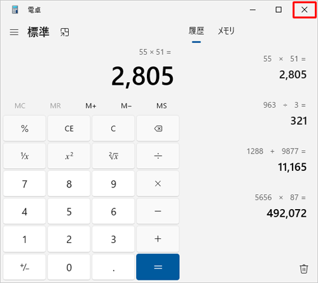Viewport: 318px width, 283px height.
Task: Click the MS memory store button
Action: (162, 106)
